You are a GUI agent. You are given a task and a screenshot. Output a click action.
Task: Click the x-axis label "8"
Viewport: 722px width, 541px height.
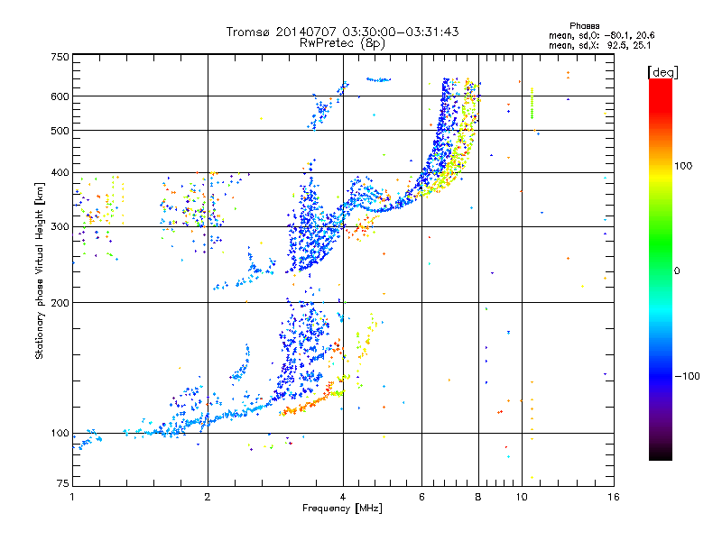[478, 497]
